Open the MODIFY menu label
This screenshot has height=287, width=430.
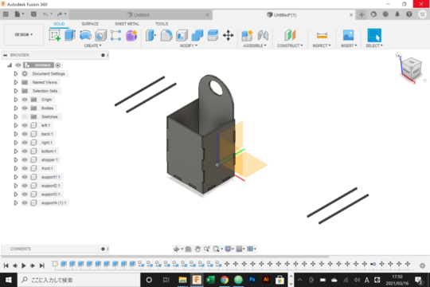point(189,45)
